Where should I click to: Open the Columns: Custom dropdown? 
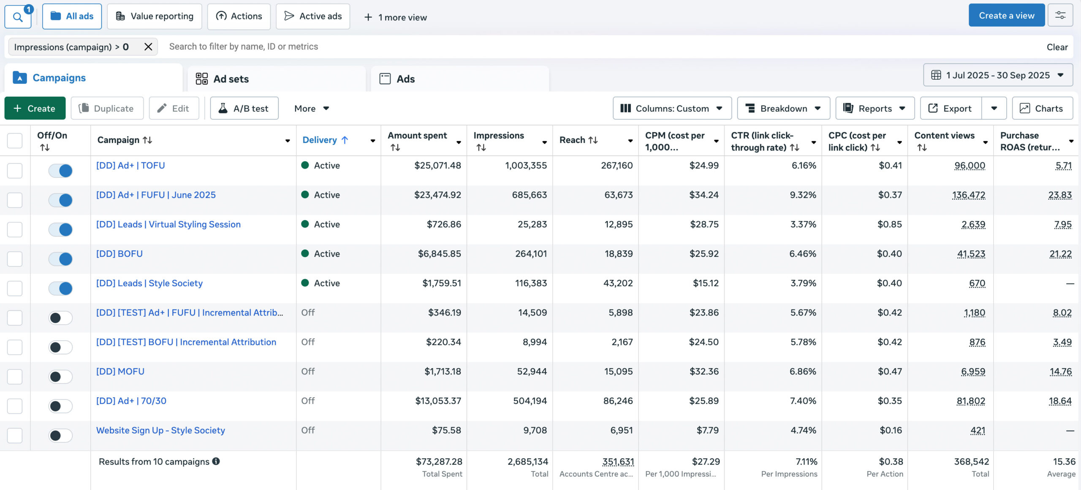click(672, 108)
